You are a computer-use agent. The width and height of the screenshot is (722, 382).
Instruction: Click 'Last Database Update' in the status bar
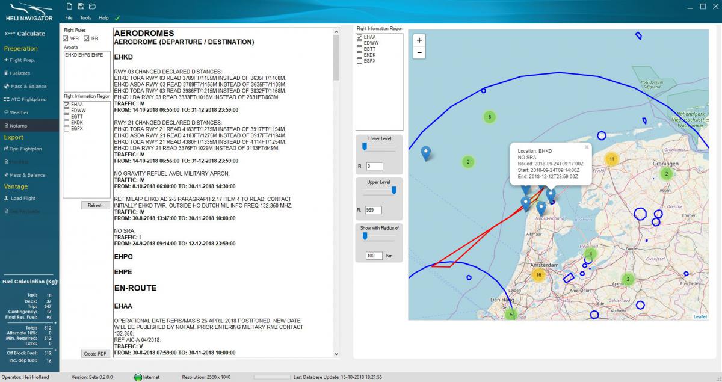point(338,377)
